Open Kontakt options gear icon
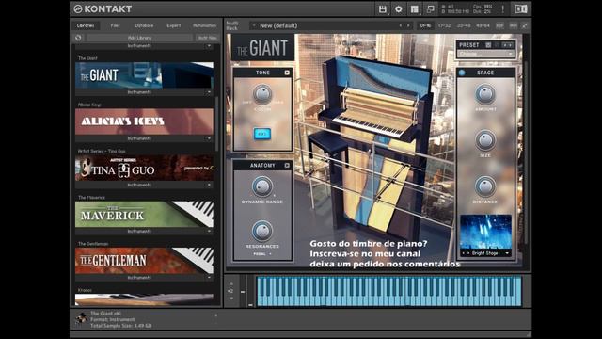The image size is (602, 339). pyautogui.click(x=399, y=9)
